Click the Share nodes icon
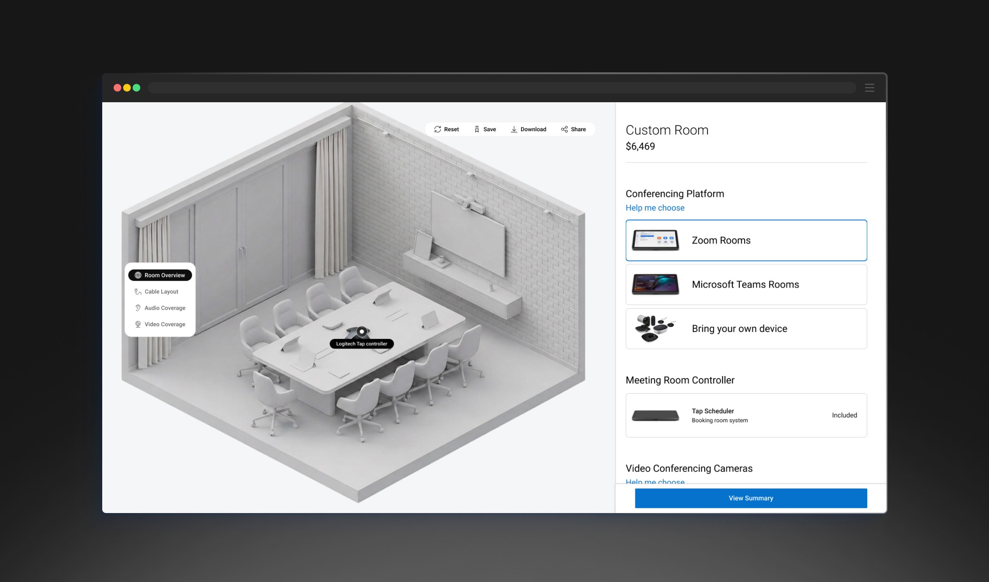Screen dimensions: 989x582 click(x=564, y=129)
